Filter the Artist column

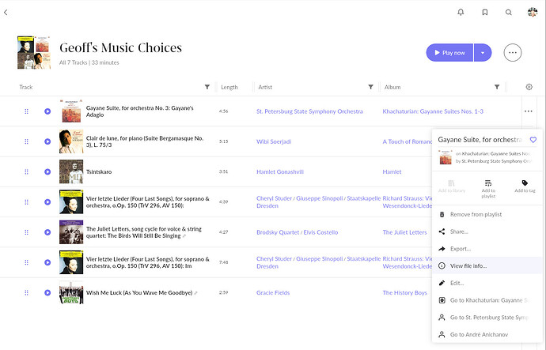click(x=370, y=87)
